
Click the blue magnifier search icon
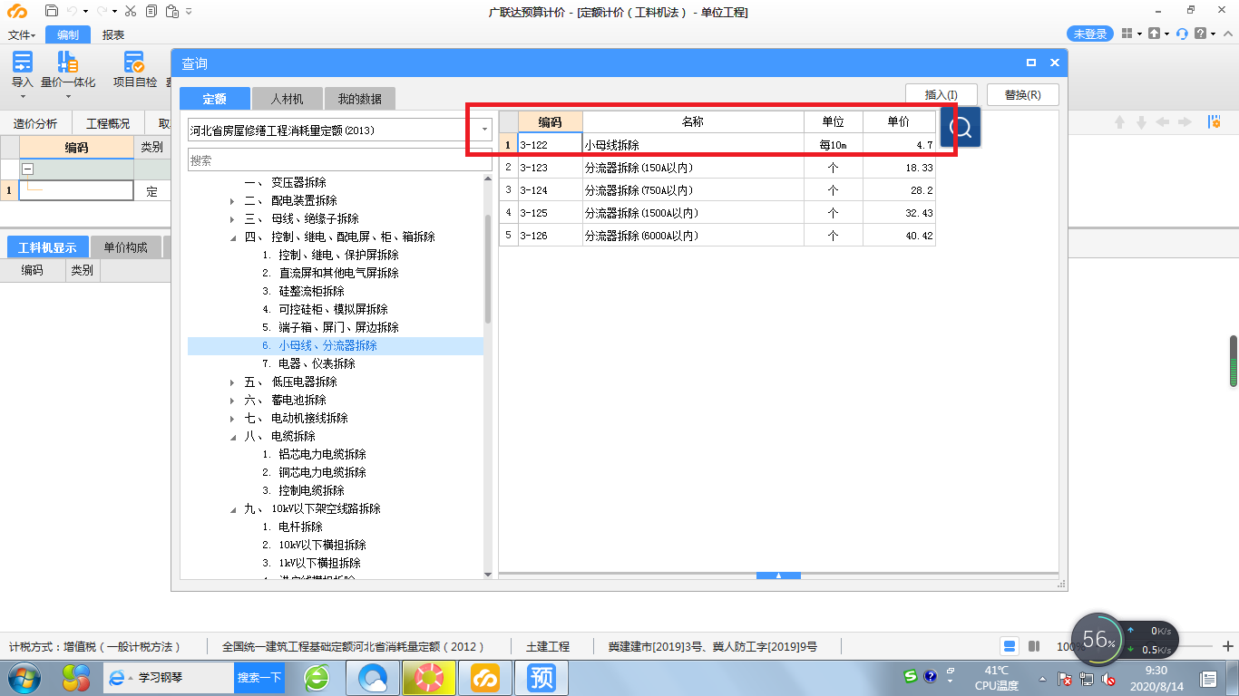point(961,127)
